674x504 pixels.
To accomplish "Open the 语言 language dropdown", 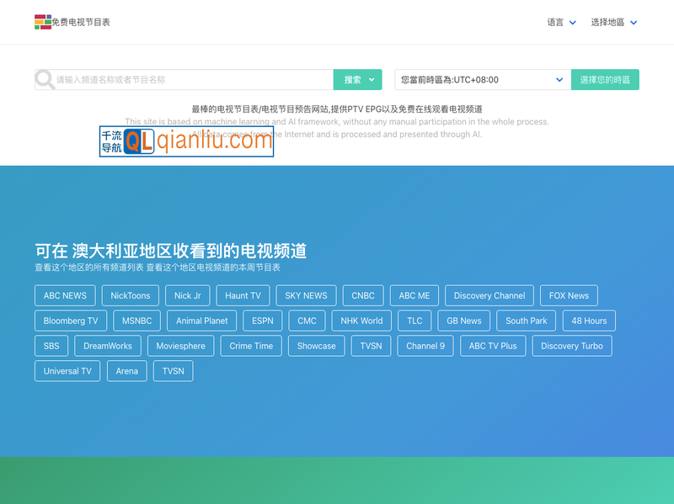I will 561,22.
